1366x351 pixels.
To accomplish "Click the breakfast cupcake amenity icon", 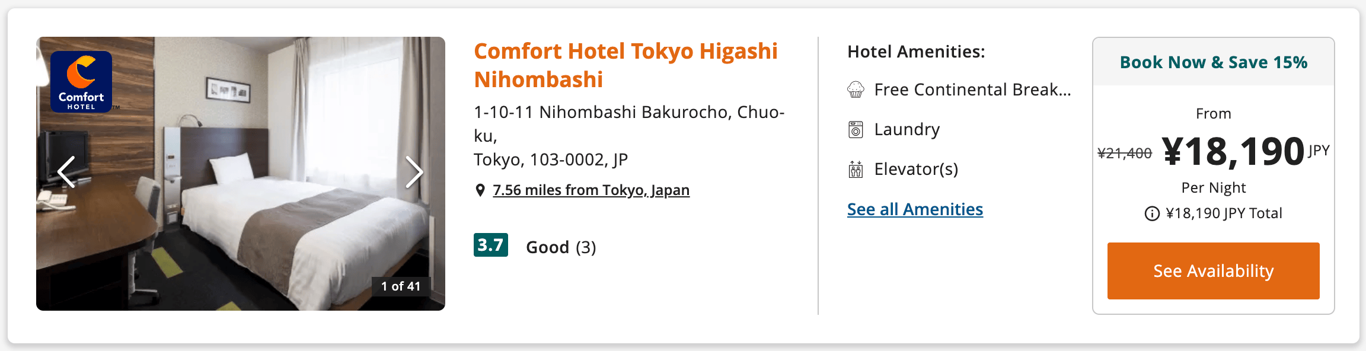I will (856, 90).
